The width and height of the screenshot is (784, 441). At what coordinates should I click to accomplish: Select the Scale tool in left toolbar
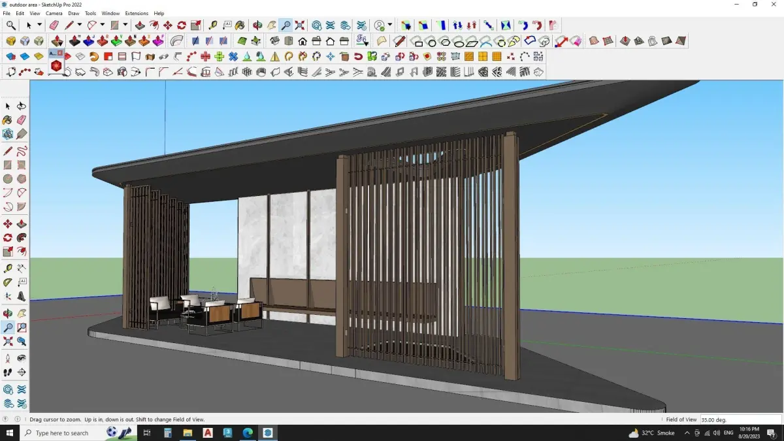click(8, 252)
